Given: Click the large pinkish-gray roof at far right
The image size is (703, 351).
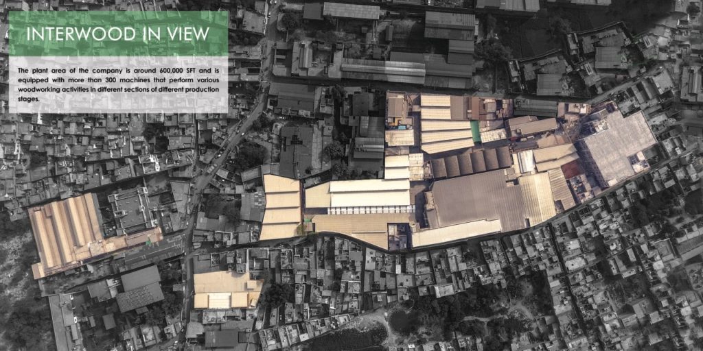Looking at the screenshot, I should [x=616, y=146].
